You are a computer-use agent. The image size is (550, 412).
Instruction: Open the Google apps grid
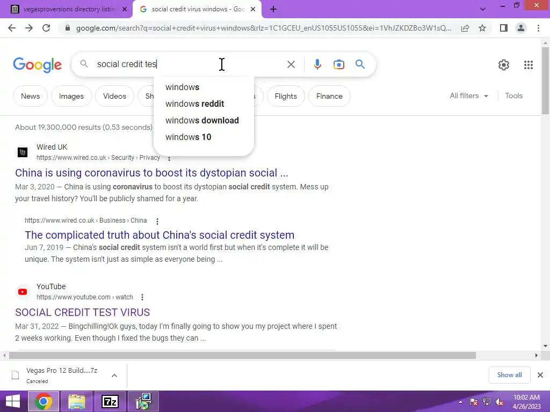(529, 65)
